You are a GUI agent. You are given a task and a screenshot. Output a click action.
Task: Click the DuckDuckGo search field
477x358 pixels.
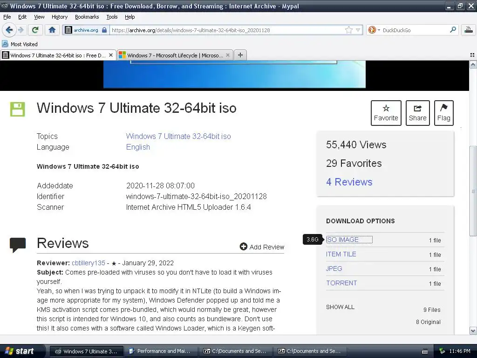(x=415, y=30)
